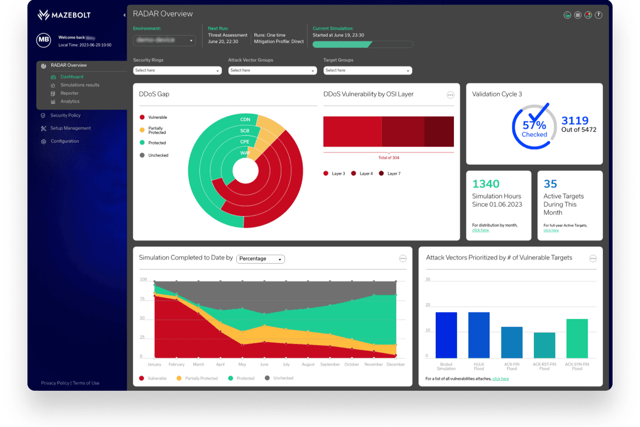Click the Configuration gear icon
This screenshot has height=427, width=640.
pos(43,142)
